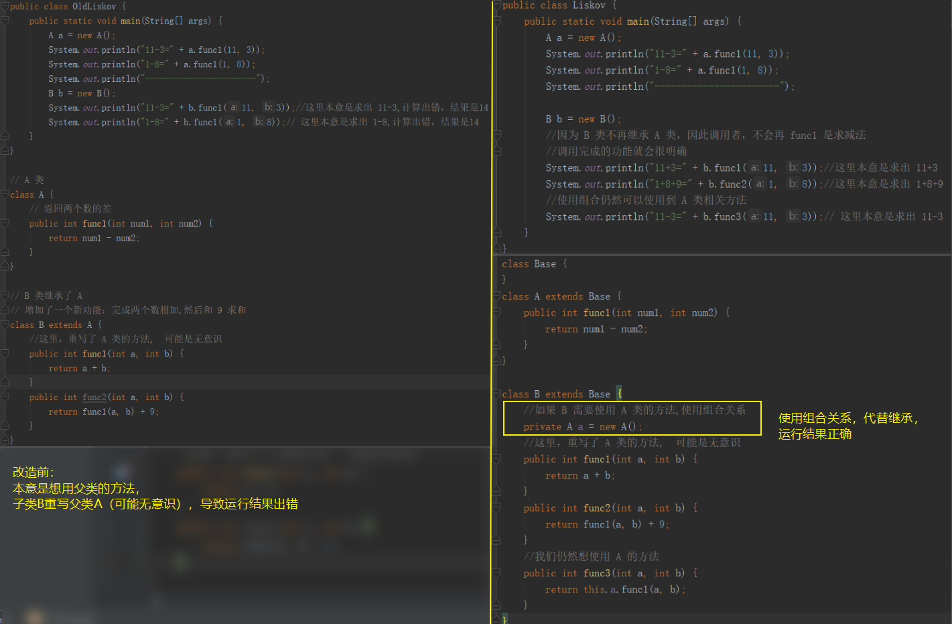Click '// 增加了一个新功能' comment in left panel
The image size is (952, 624).
click(128, 310)
